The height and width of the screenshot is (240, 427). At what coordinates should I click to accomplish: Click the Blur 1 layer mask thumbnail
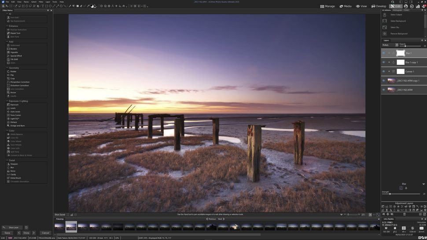click(x=400, y=53)
